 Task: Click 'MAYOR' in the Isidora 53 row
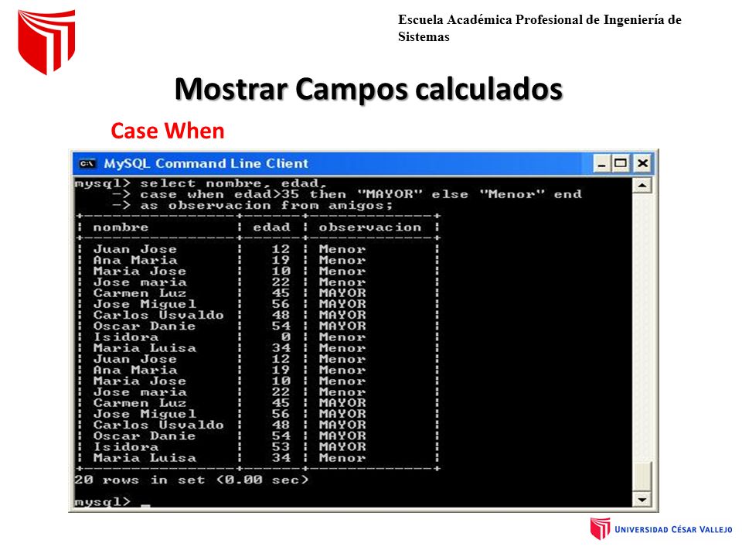point(342,446)
